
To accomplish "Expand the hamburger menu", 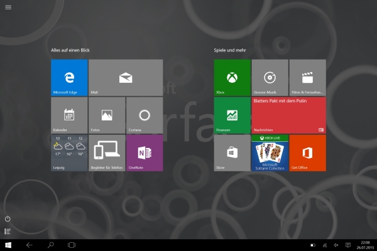I will pyautogui.click(x=8, y=7).
